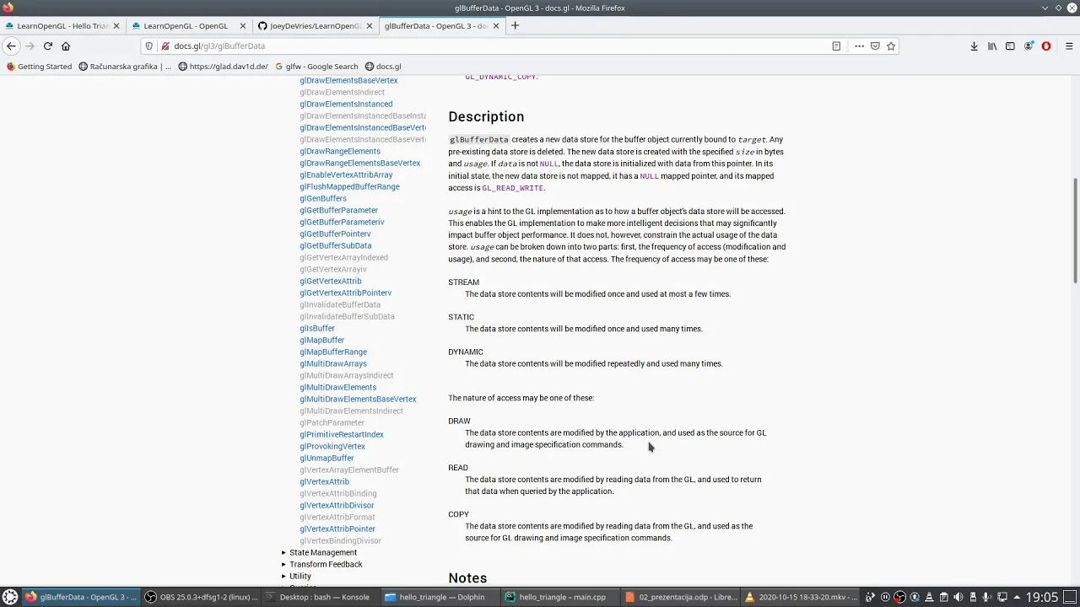1080x607 pixels.
Task: Switch to hello_triangle main.cpp taskbar entry
Action: (x=559, y=597)
